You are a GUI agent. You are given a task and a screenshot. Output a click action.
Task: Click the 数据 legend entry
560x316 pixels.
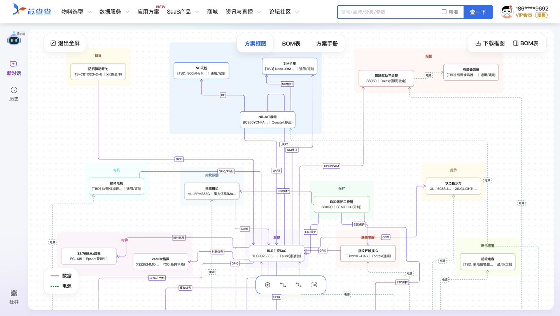coord(61,276)
